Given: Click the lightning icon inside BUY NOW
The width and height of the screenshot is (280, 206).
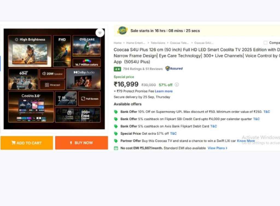Looking at the screenshot, I should [x=71, y=143].
